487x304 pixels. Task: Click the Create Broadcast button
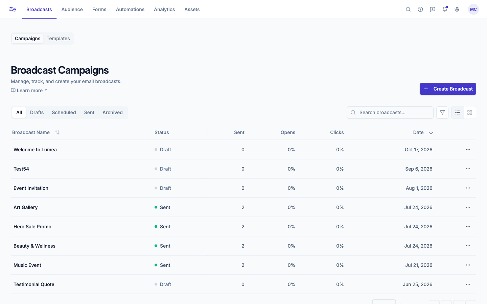click(448, 89)
